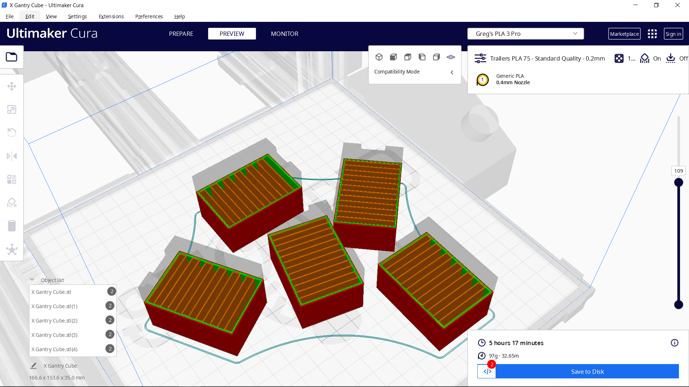Open the Marketplace

point(624,33)
